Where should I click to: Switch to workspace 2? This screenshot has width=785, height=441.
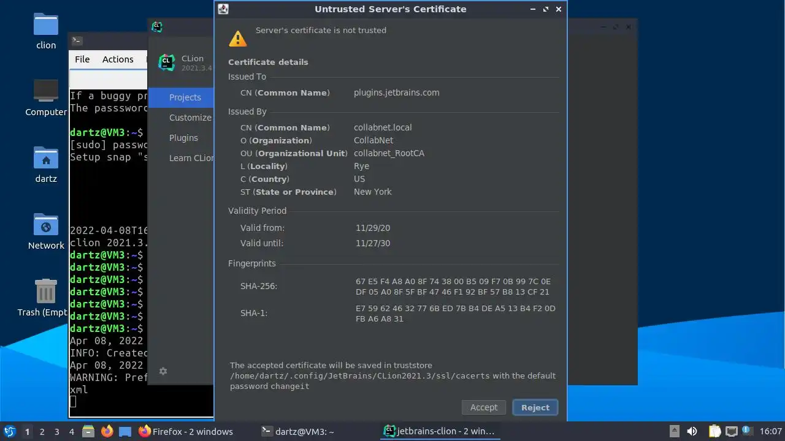tap(42, 432)
